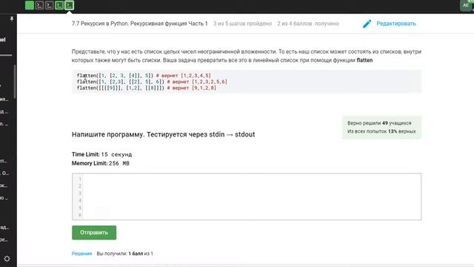Image resolution: width=474 pixels, height=267 pixels.
Task: Open the third step with gray terminal icon
Action: click(x=50, y=5)
